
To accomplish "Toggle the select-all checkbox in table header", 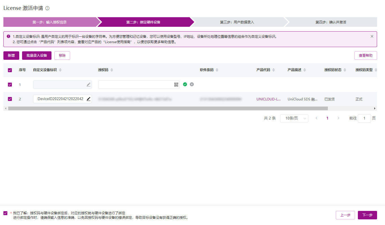I will [x=10, y=70].
